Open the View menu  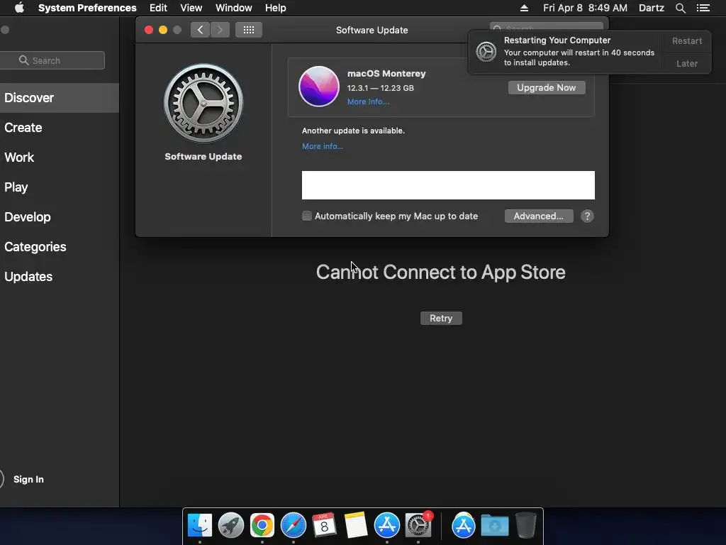click(x=191, y=8)
